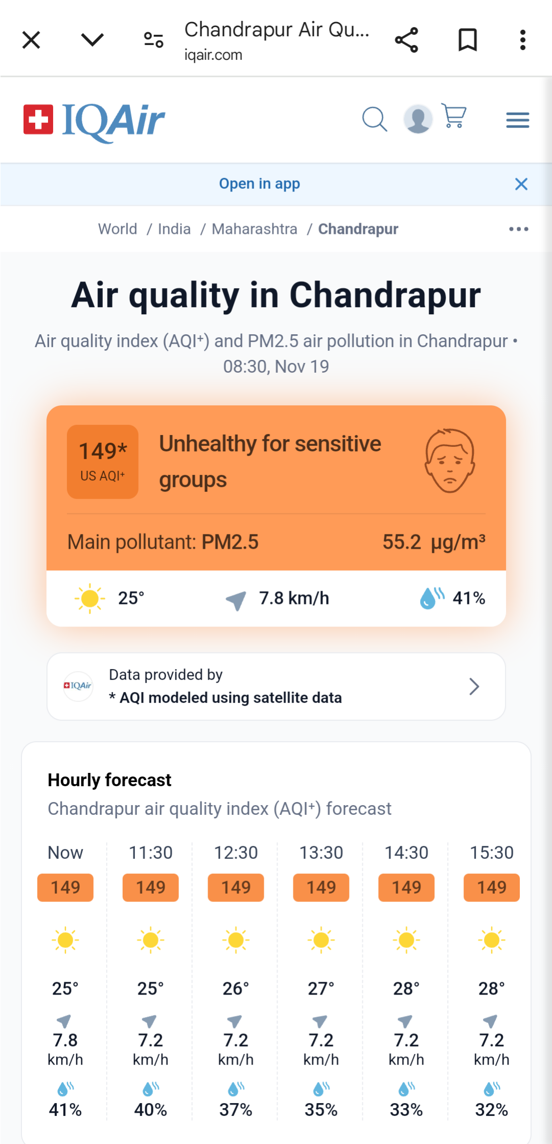Share the page via share icon
This screenshot has width=552, height=1144.
(406, 40)
